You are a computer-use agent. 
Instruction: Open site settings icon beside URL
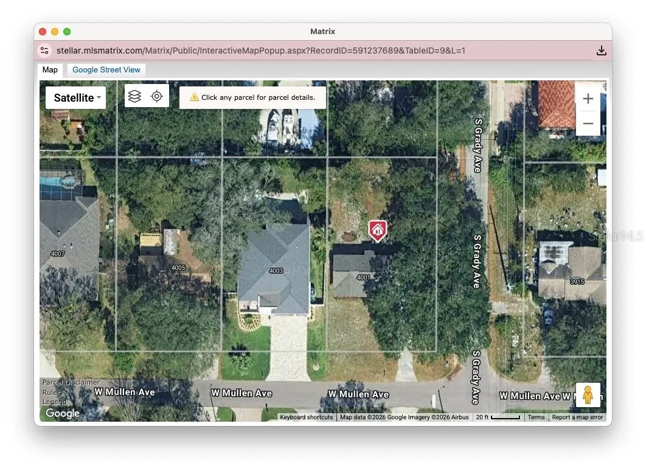(44, 51)
